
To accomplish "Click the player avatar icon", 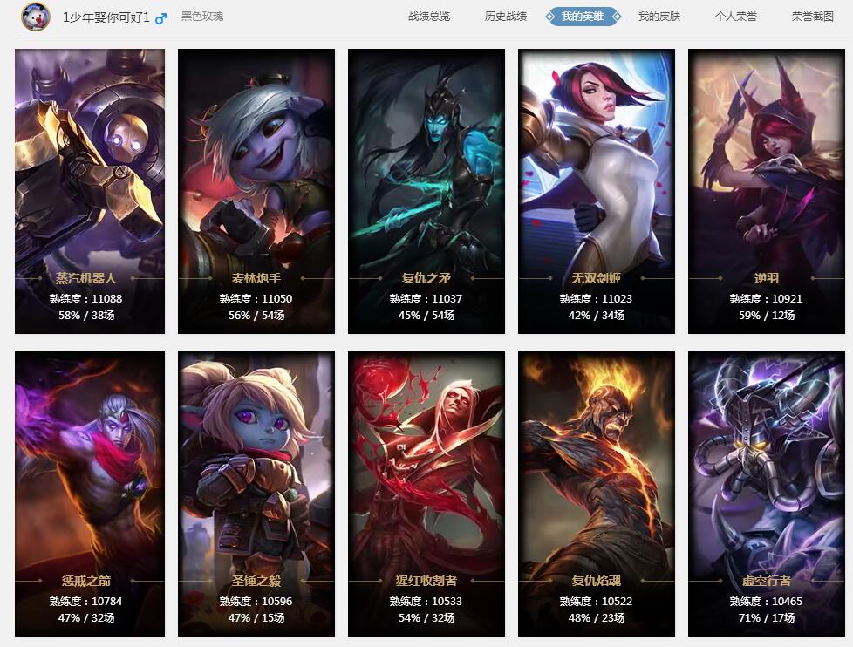I will coord(36,17).
